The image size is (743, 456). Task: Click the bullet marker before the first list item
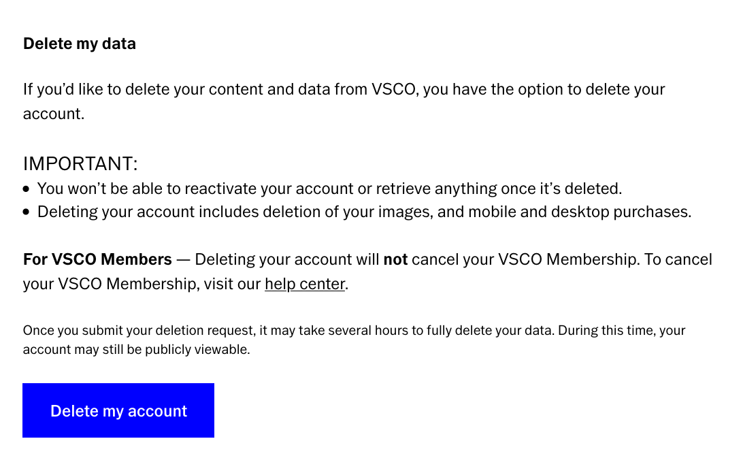[27, 189]
